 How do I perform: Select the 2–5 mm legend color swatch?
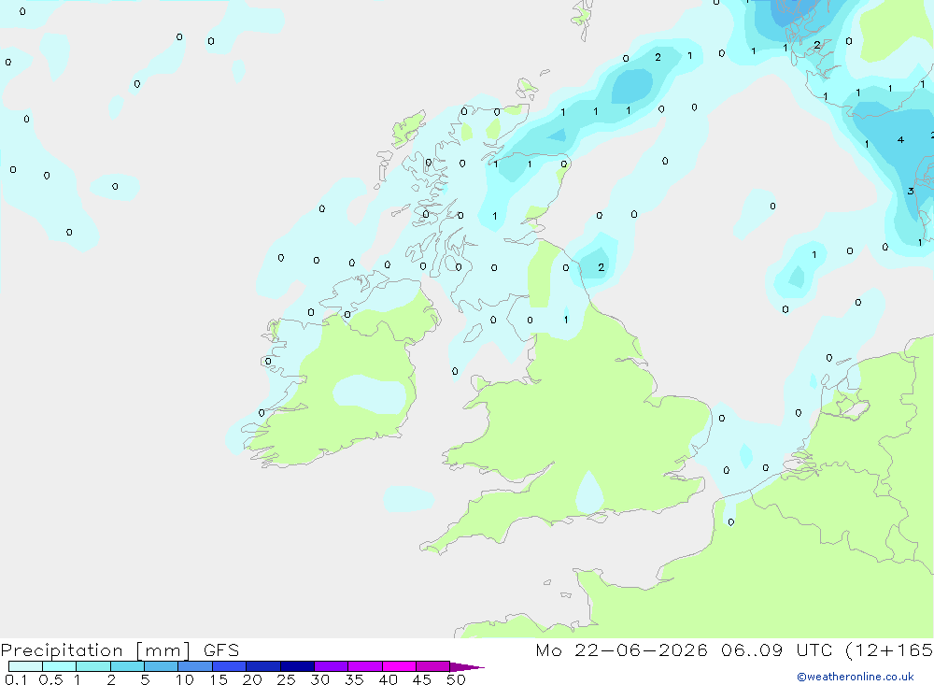click(127, 666)
